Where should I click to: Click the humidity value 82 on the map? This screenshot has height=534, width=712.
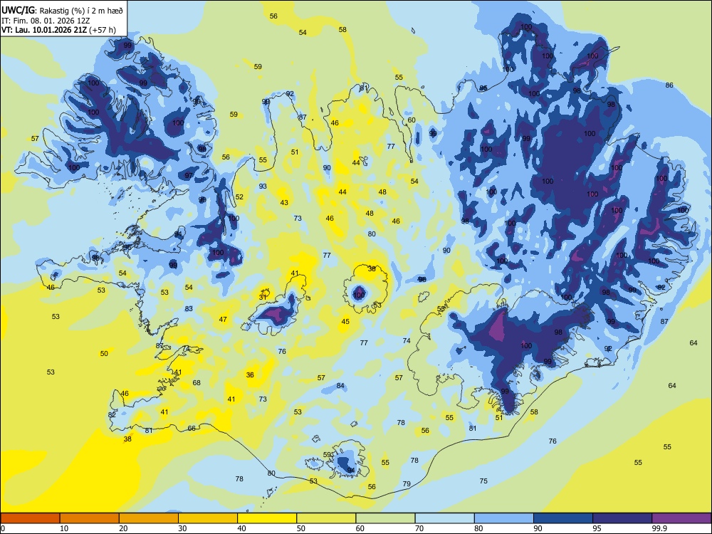112,414
